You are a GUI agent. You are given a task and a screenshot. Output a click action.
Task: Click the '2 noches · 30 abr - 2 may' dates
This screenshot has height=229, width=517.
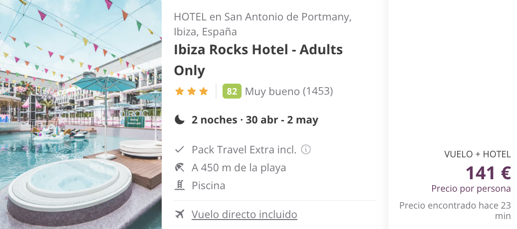(255, 119)
